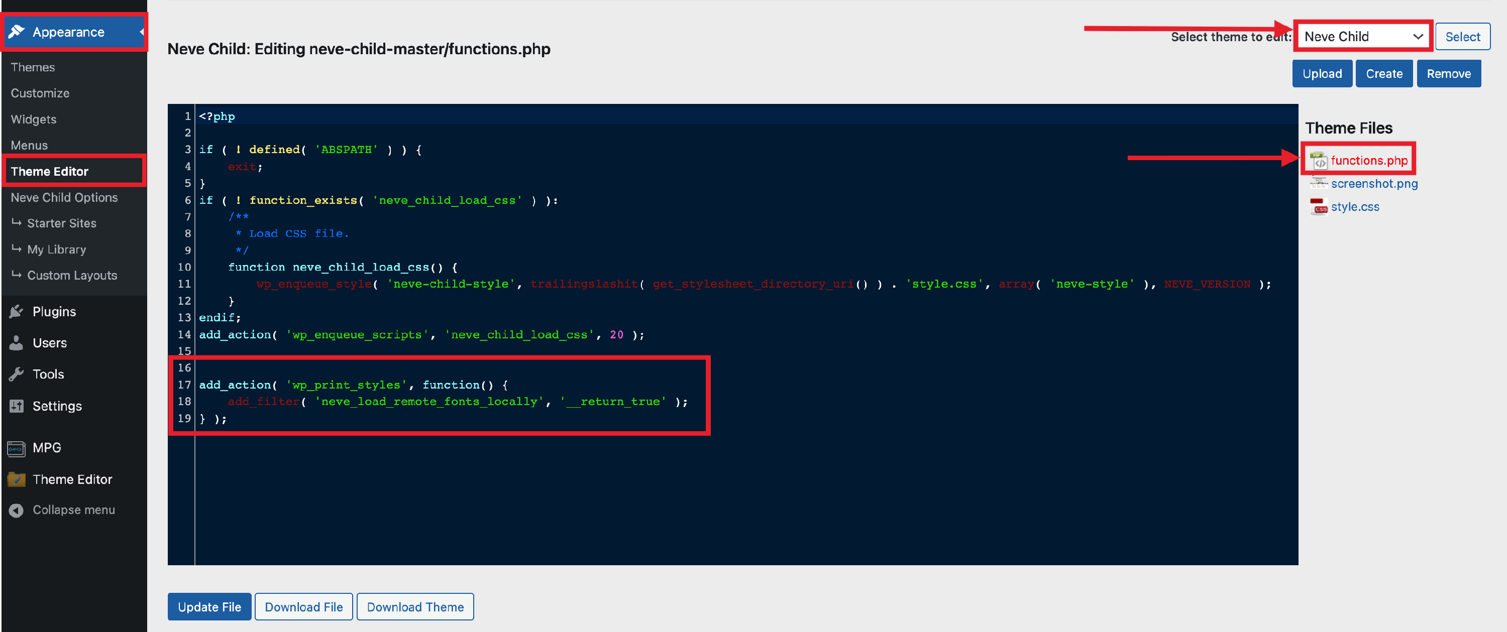Viewport: 1507px width, 632px height.
Task: Click the Appearance paintbrush icon
Action: pyautogui.click(x=17, y=32)
